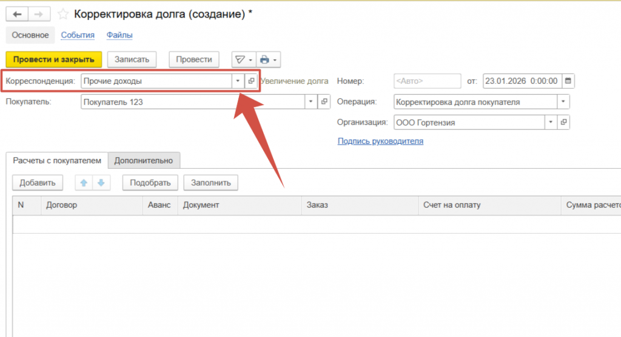Open Подпись руководителя link
This screenshot has width=621, height=337.
coord(380,141)
